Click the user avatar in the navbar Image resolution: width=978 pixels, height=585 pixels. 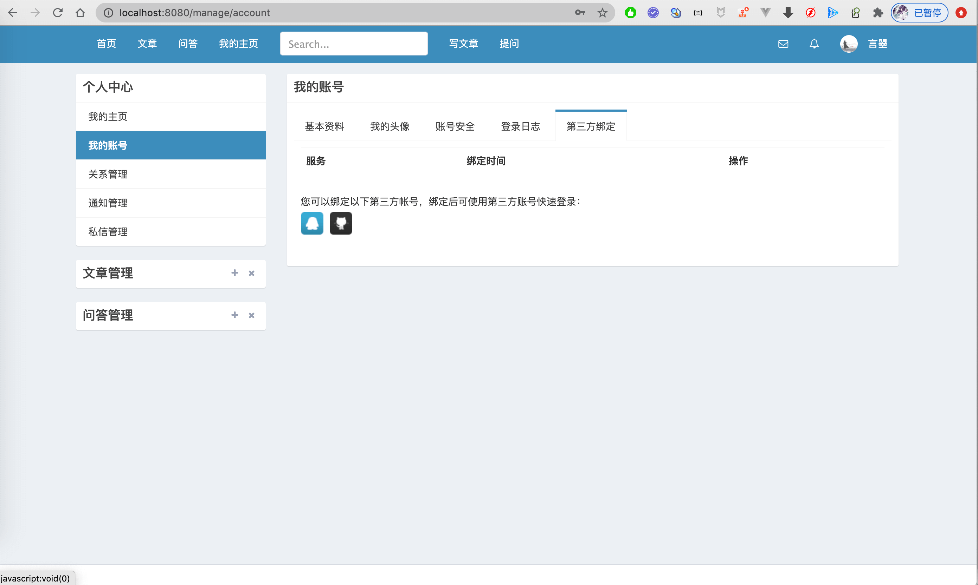(849, 44)
